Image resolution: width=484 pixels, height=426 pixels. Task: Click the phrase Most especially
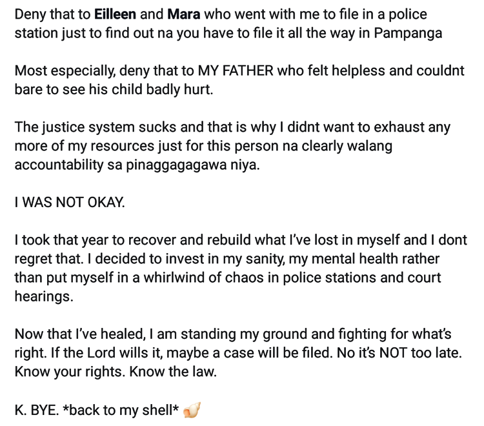pos(65,71)
